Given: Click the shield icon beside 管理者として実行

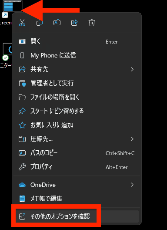Looking at the screenshot, I should [22, 83].
